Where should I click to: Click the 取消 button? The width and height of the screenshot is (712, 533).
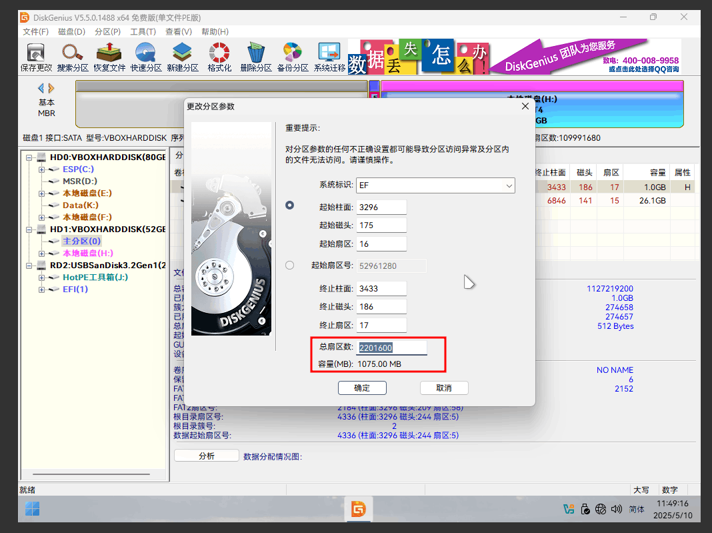click(443, 388)
